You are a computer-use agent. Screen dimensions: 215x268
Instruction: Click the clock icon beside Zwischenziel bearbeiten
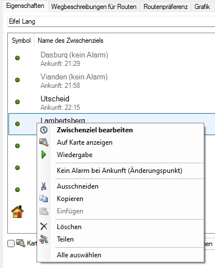[x=44, y=130]
